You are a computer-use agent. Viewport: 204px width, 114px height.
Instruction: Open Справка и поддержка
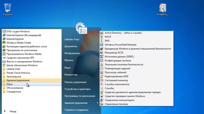(x=76, y=110)
